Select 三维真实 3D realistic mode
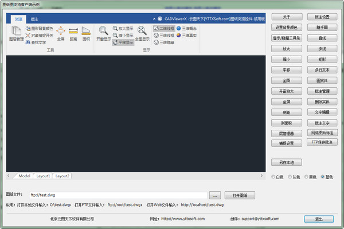Screen dimensions: 344x229 point(186,36)
